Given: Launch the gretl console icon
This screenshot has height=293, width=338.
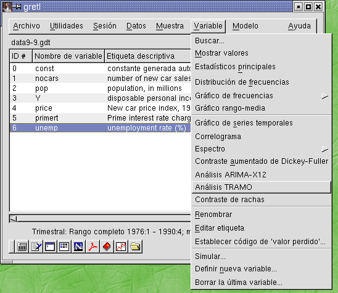Looking at the screenshot, I should click(x=50, y=246).
